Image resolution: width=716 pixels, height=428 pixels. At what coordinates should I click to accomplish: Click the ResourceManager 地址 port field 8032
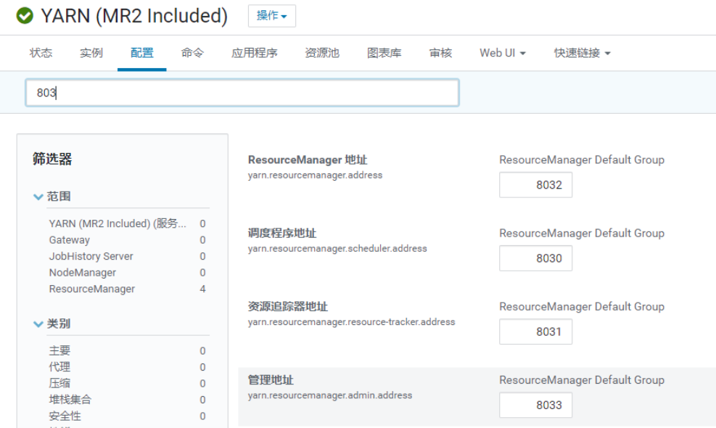535,185
